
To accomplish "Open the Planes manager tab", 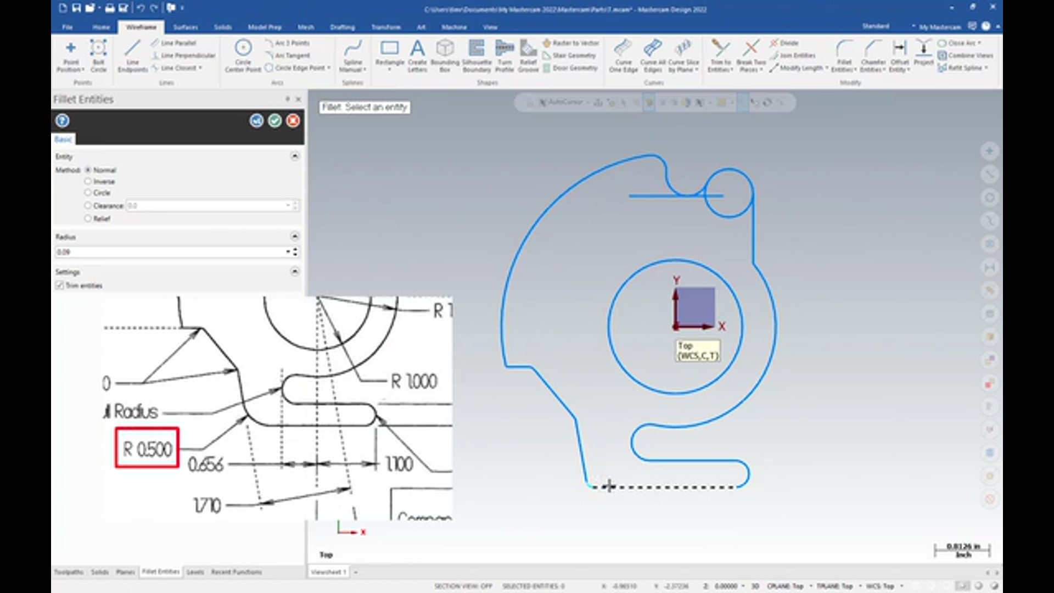I will [x=125, y=572].
